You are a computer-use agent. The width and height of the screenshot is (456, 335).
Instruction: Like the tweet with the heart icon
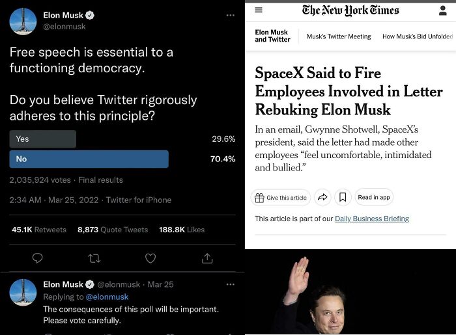[x=150, y=258]
